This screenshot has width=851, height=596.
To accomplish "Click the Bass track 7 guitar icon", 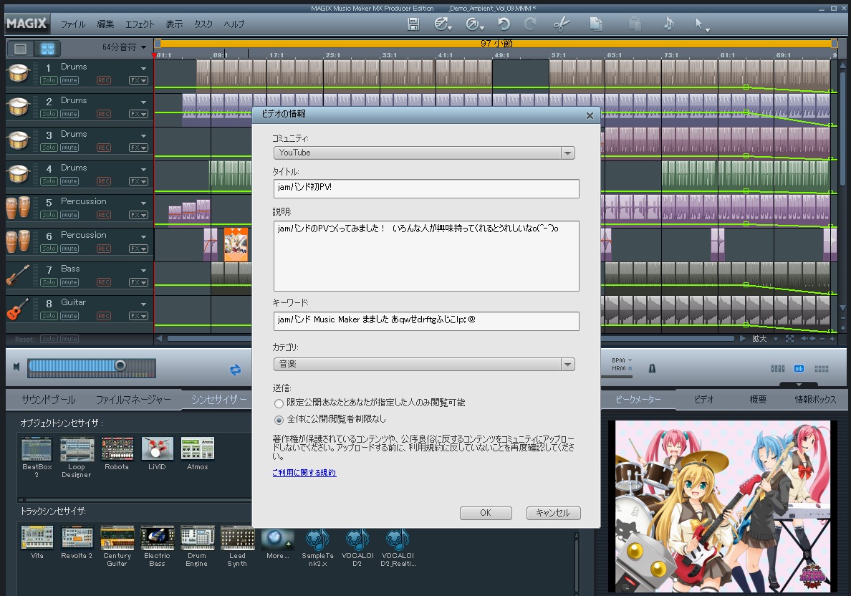I will [x=18, y=276].
